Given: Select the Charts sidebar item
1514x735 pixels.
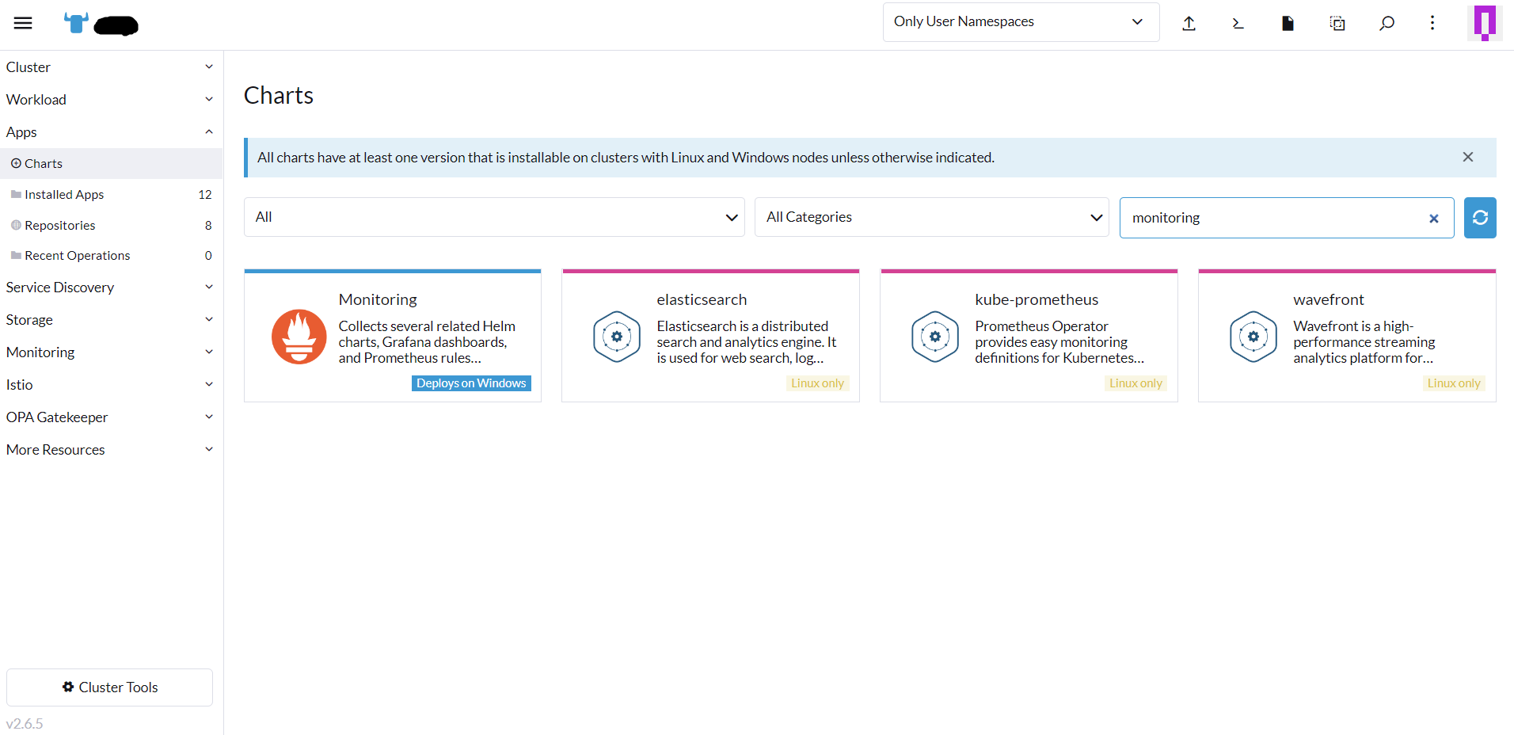Looking at the screenshot, I should 111,163.
